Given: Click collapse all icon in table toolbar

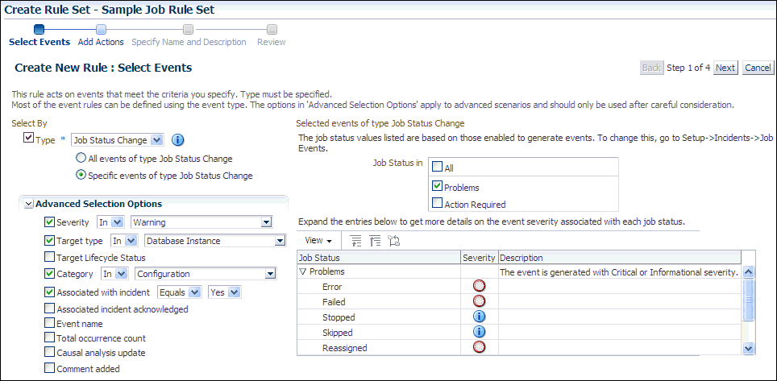Looking at the screenshot, I should (375, 241).
